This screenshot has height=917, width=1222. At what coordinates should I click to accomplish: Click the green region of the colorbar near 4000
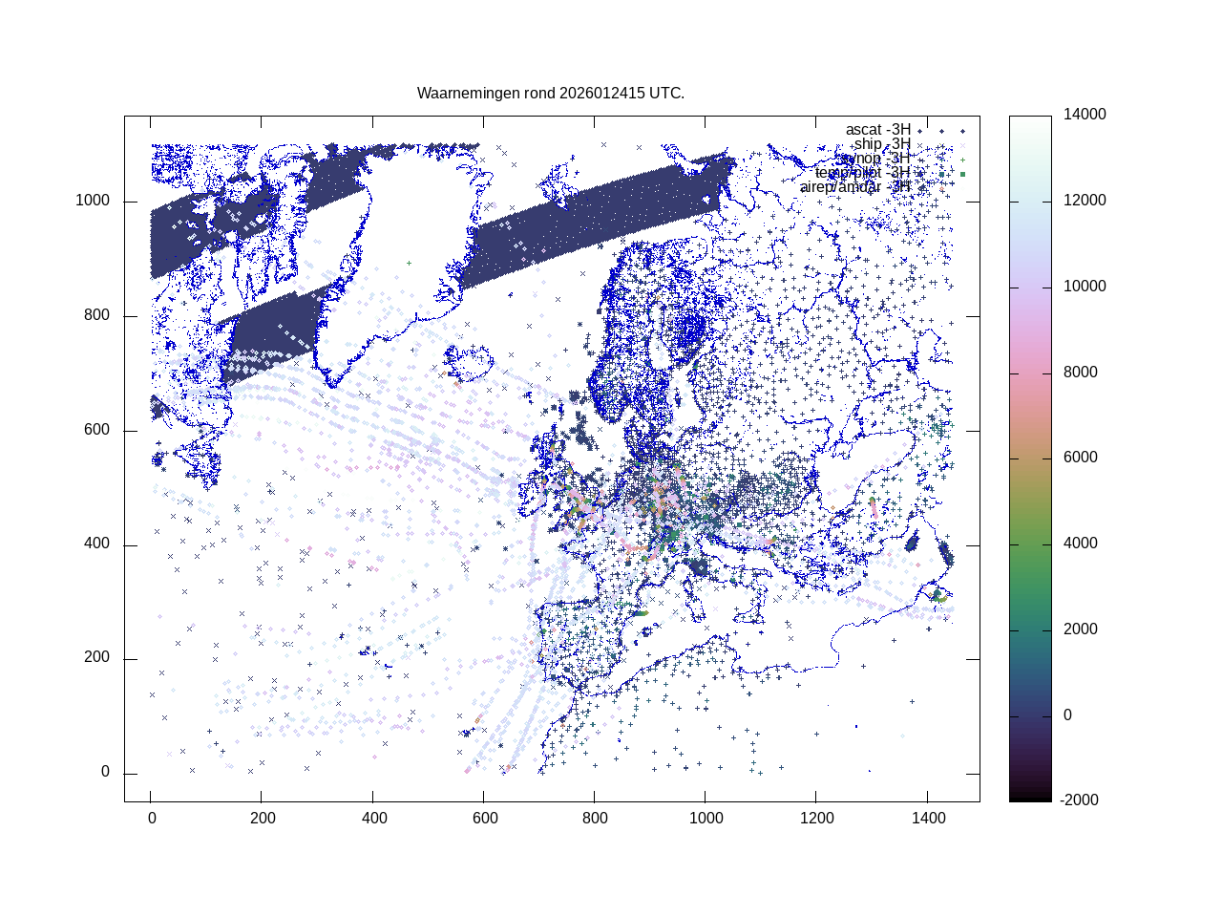(1030, 544)
